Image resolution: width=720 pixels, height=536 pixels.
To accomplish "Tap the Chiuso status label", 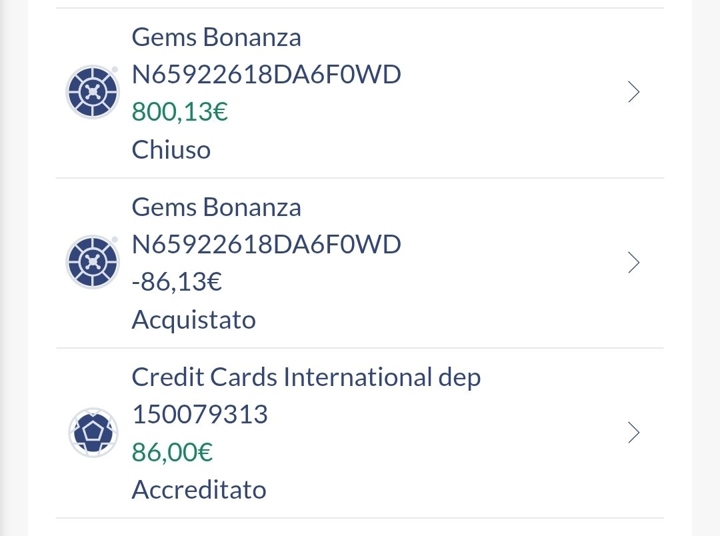I will coord(171,149).
